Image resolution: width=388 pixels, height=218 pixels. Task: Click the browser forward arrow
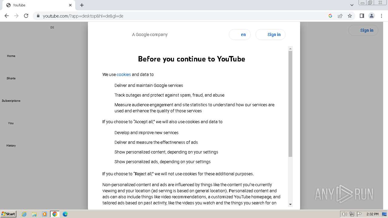click(x=16, y=16)
